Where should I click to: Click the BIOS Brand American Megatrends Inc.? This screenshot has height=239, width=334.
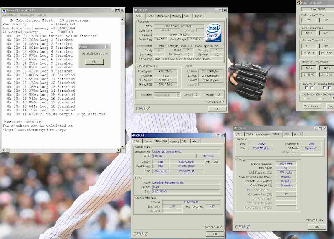(x=186, y=183)
